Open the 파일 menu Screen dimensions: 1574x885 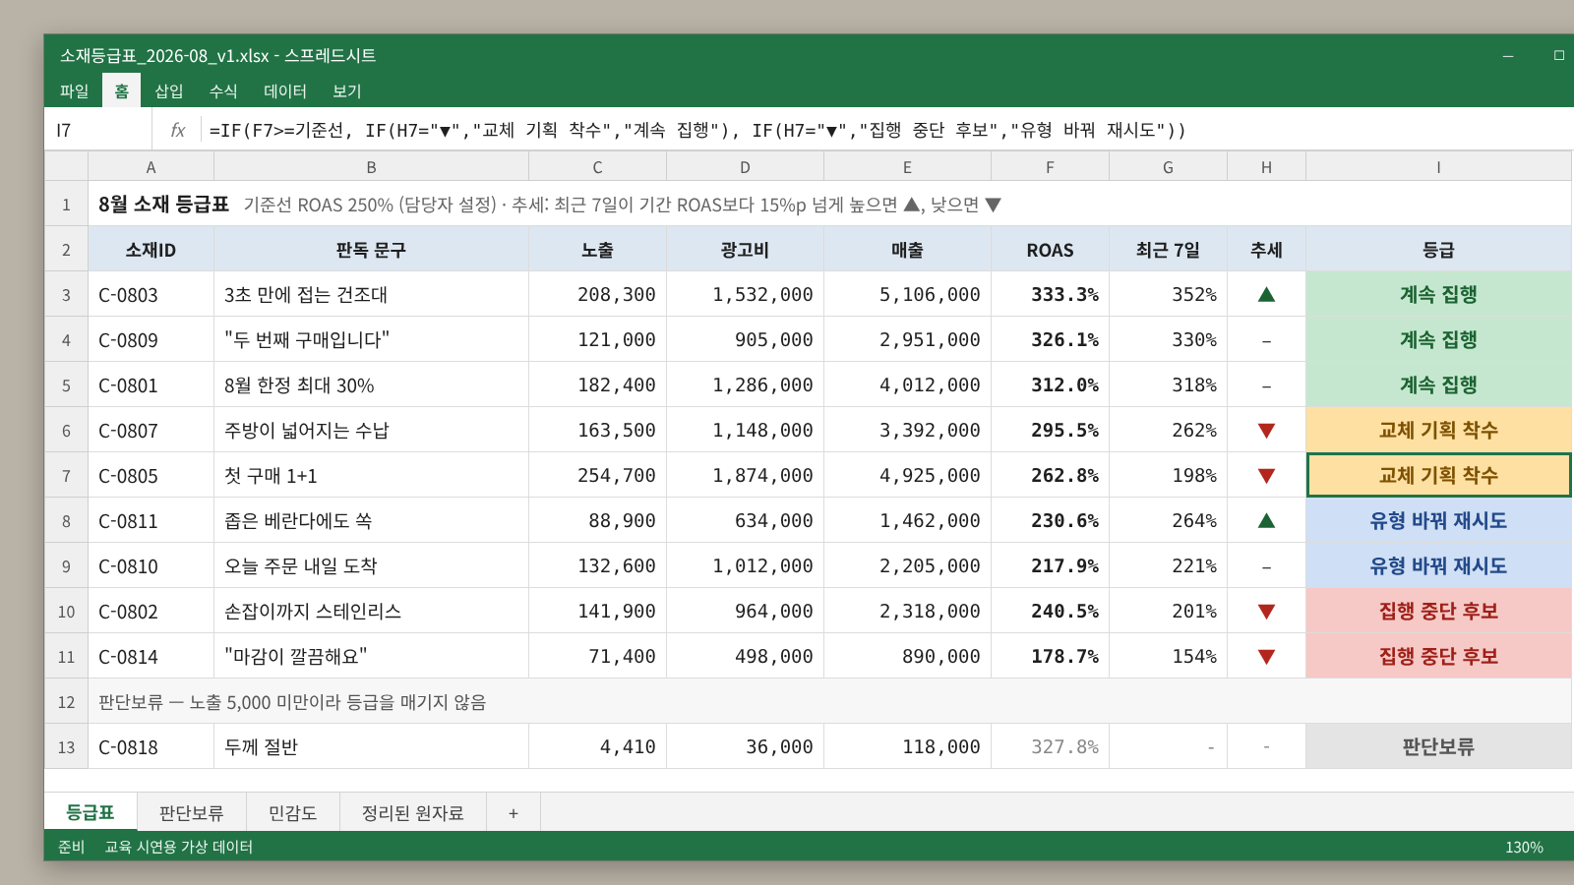coord(74,91)
